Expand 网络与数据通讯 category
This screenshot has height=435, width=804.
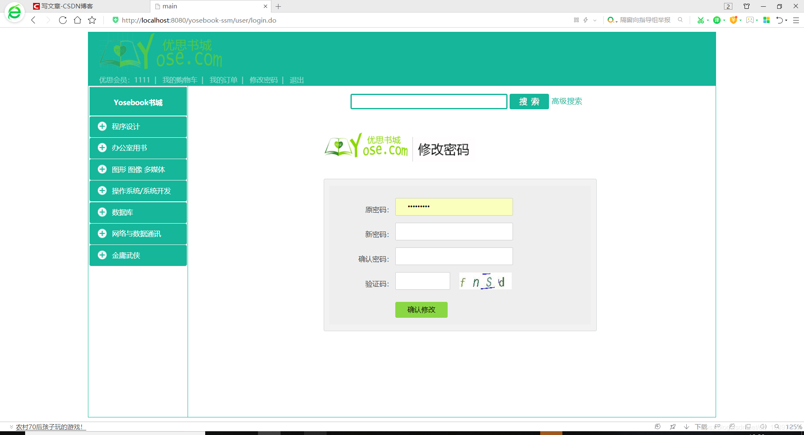[x=138, y=234]
